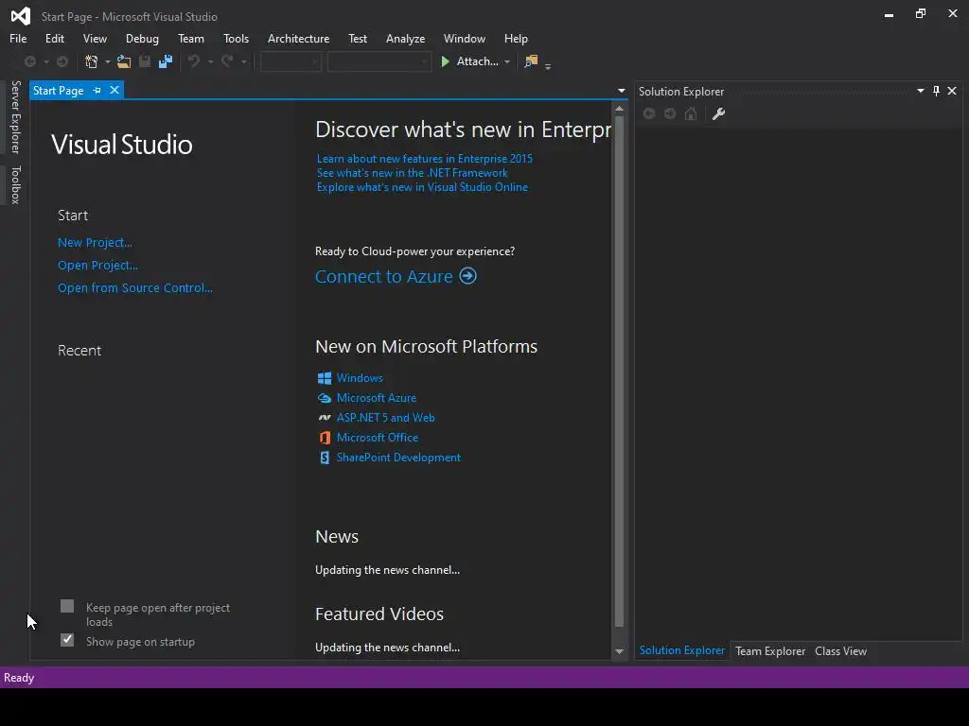
Task: Open the Window menu
Action: click(x=464, y=38)
